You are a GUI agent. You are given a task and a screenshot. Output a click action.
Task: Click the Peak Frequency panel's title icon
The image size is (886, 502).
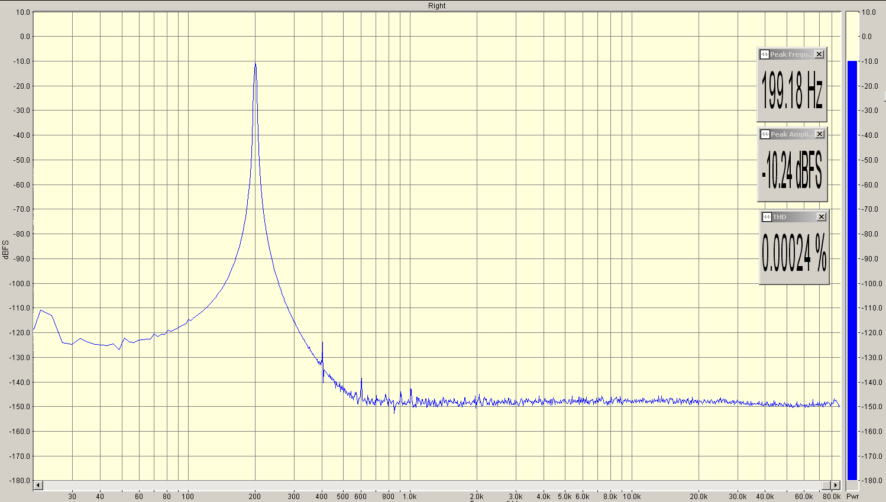[x=764, y=54]
